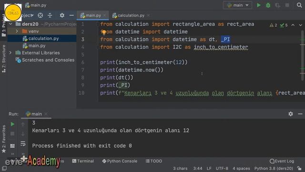Click the editor vertical scrollbar
The height and width of the screenshot is (172, 305).
303,55
